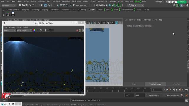Toggle the first snap magnet icon
The width and height of the screenshot is (189, 106).
pyautogui.click(x=58, y=5)
